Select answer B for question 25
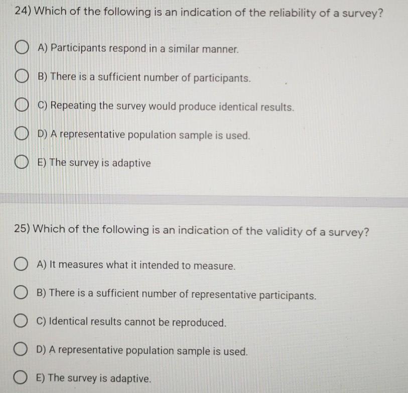Viewport: 408px width, 393px height. pyautogui.click(x=22, y=293)
